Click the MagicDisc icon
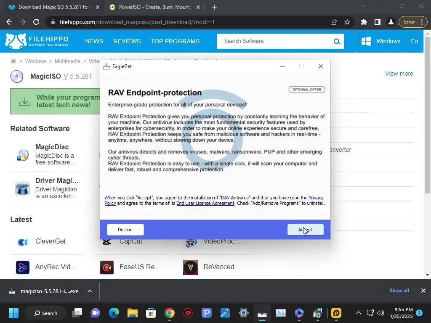The image size is (431, 323). pos(23,155)
